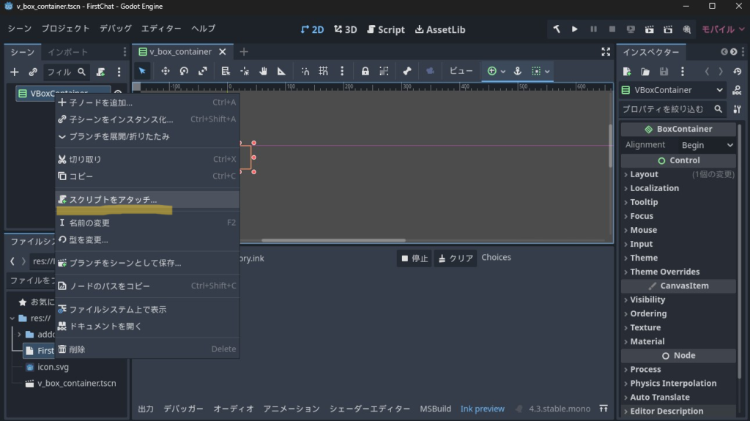The image size is (750, 421).
Task: Click the scene filter search icon
Action: point(82,72)
